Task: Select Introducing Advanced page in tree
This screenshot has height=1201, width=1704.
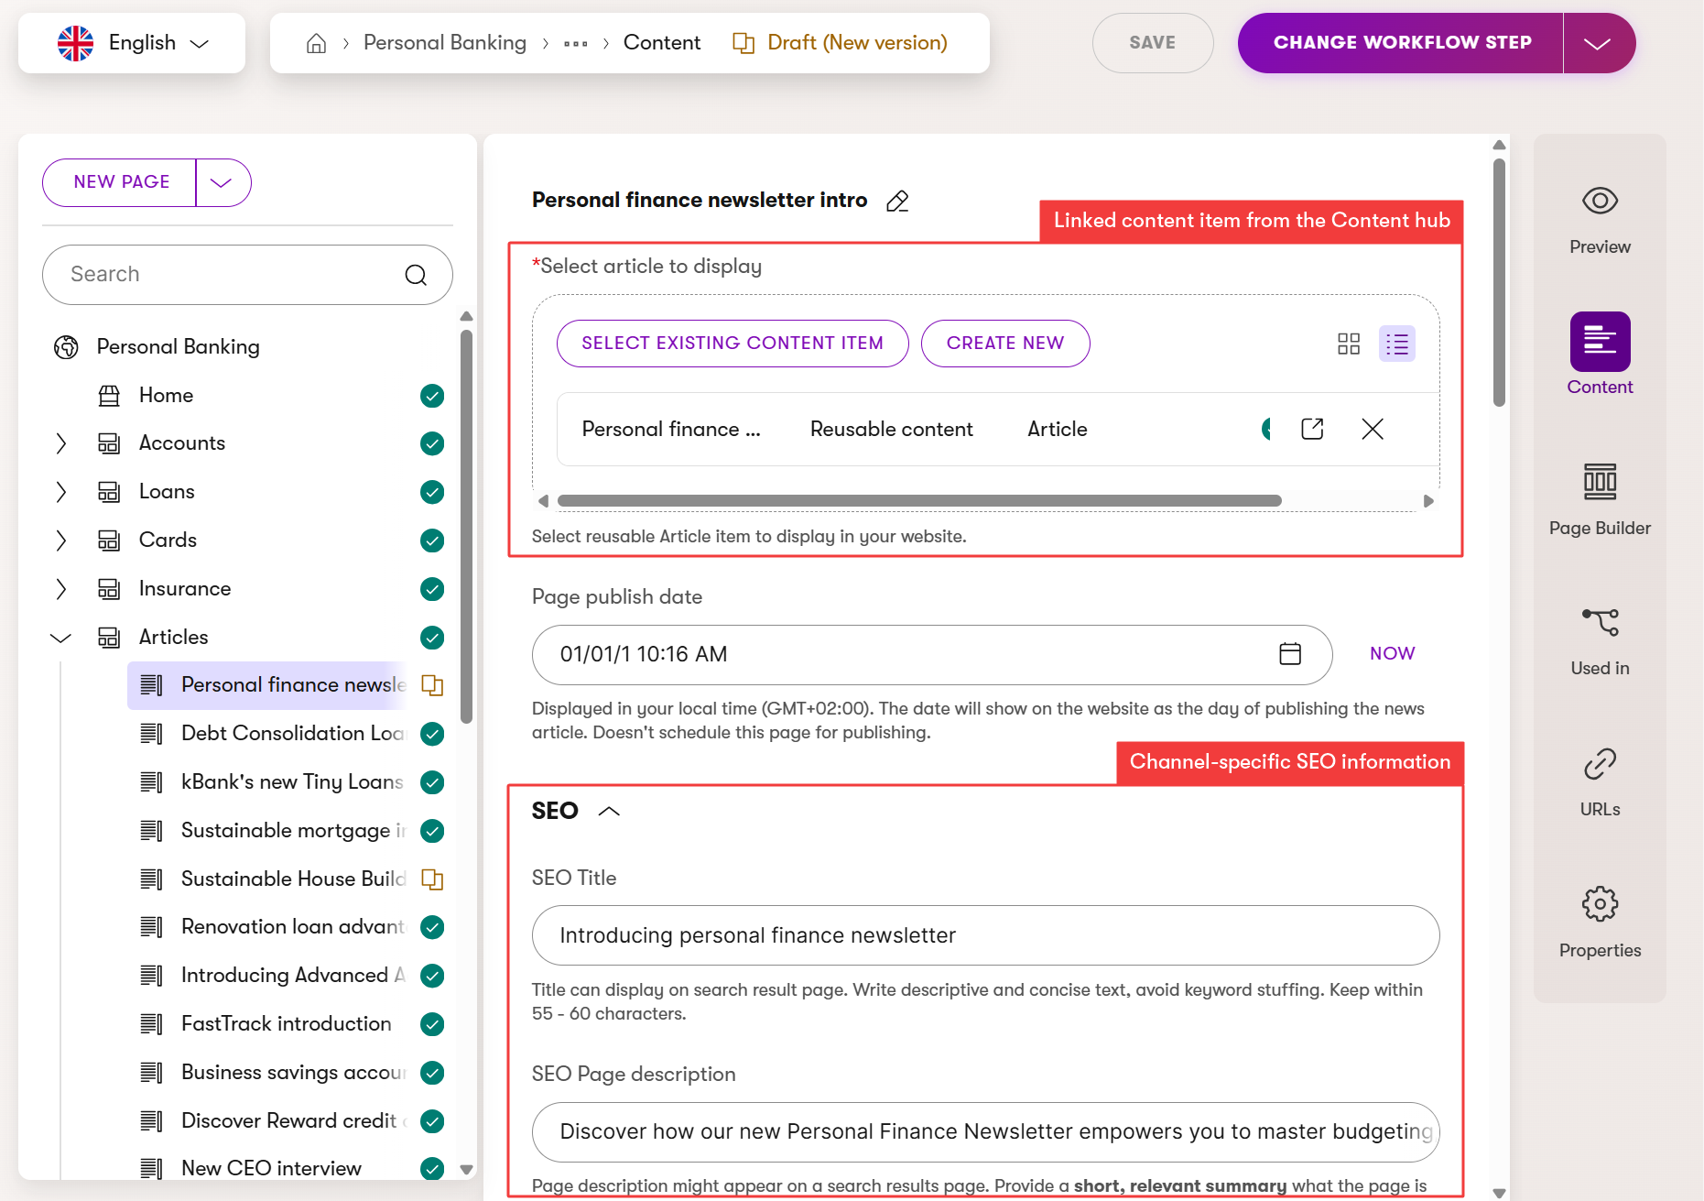Action: (292, 976)
